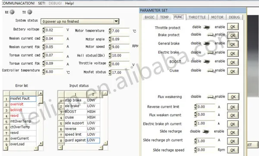This screenshot has height=156, width=259.
Task: Open the COMMUNACATION menu
Action: point(18,3)
